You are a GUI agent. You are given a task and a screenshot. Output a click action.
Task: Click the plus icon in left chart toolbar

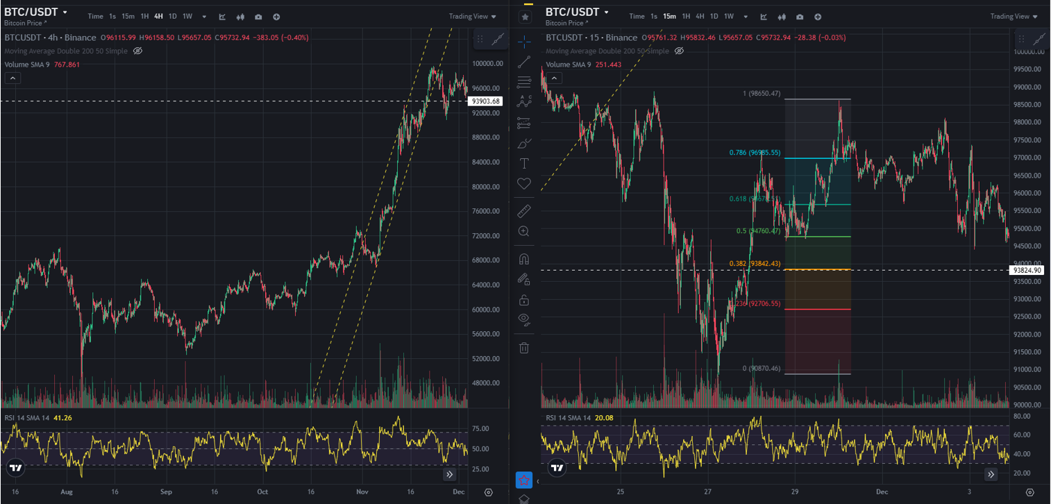pos(276,17)
